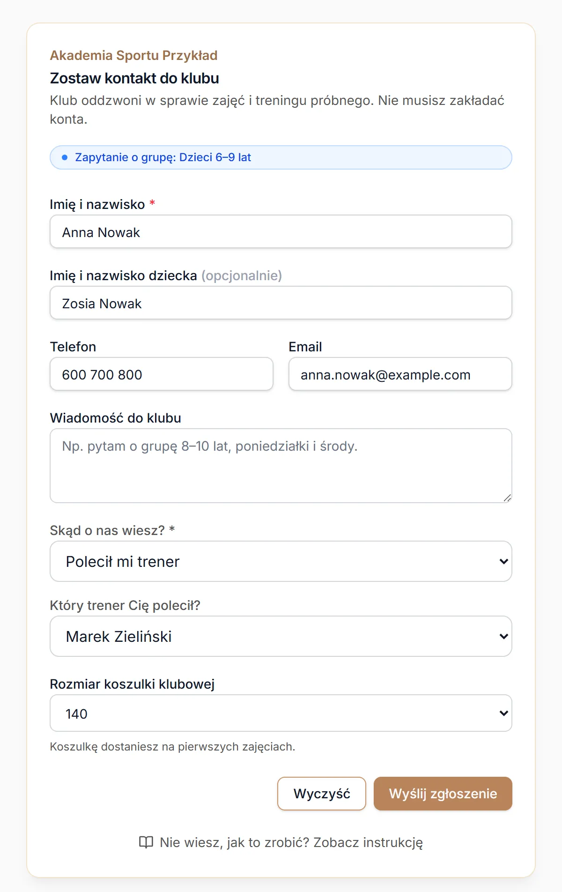
Task: Expand the trainer dropdown showing Marek Zieliński
Action: point(281,636)
